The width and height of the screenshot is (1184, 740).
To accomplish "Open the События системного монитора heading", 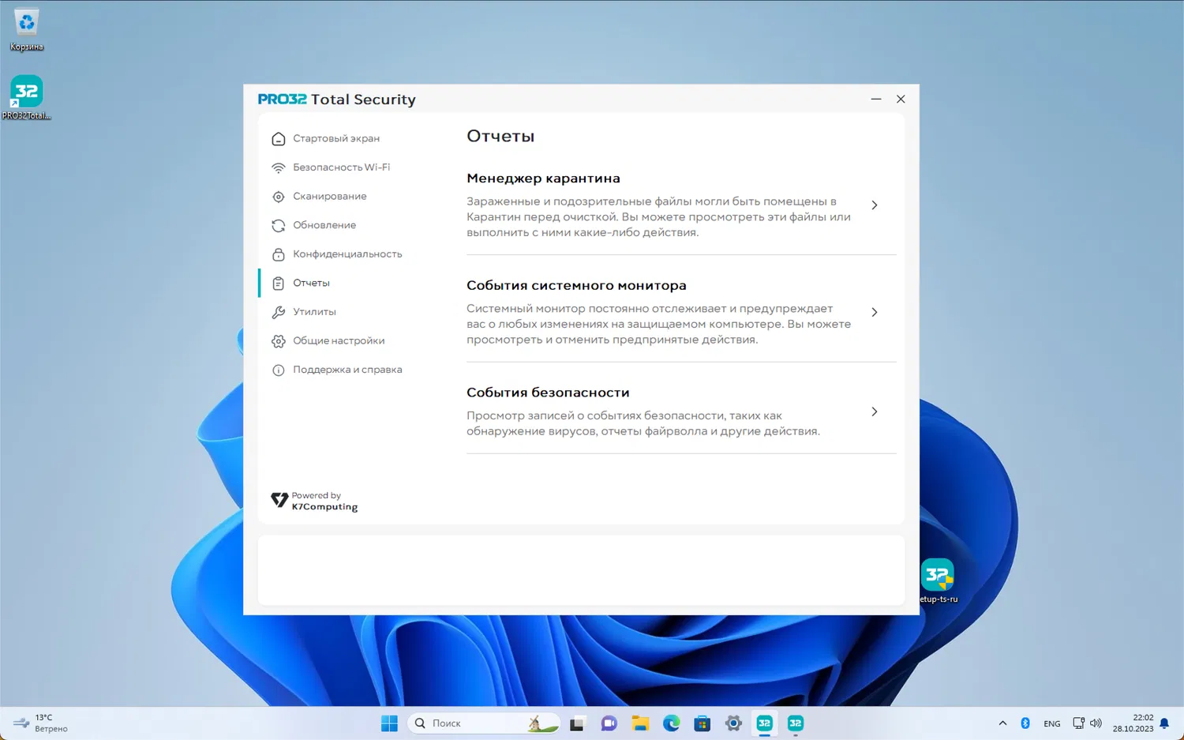I will pyautogui.click(x=576, y=286).
